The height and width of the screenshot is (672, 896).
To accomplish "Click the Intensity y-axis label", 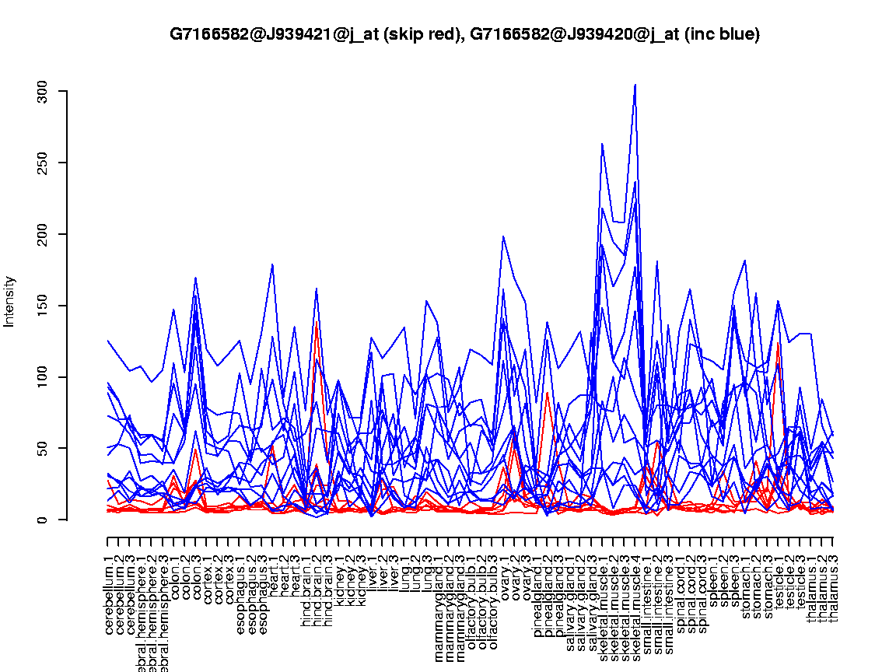I will (10, 301).
